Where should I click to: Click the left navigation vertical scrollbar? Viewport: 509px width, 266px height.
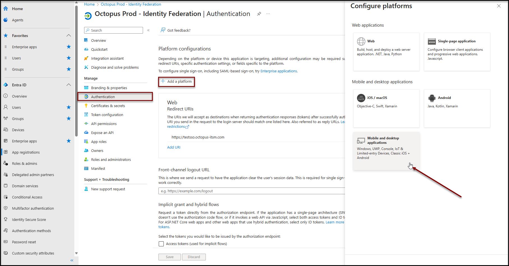tap(76, 70)
